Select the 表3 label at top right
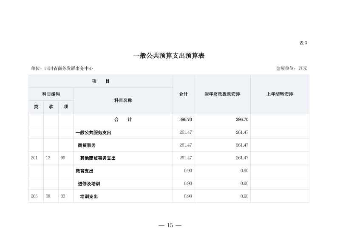The height and width of the screenshot is (240, 340). pos(303,43)
